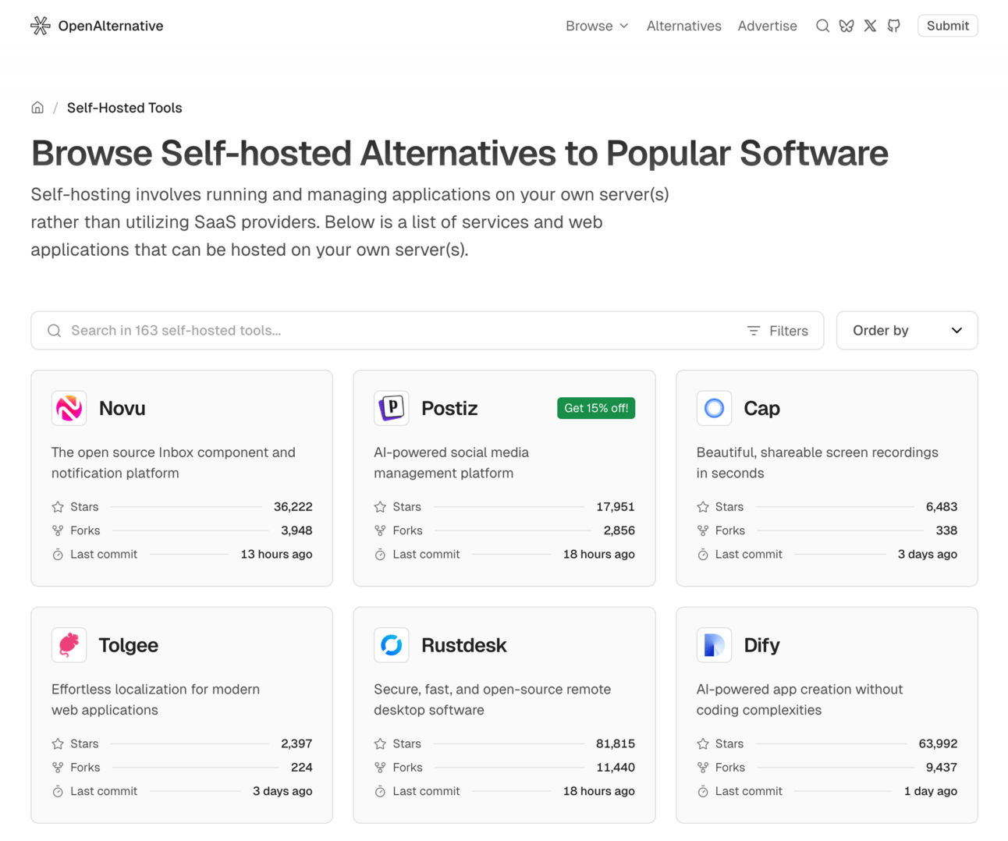Image resolution: width=1008 pixels, height=841 pixels.
Task: Click the fork icon in Rustdesk card
Action: (380, 768)
